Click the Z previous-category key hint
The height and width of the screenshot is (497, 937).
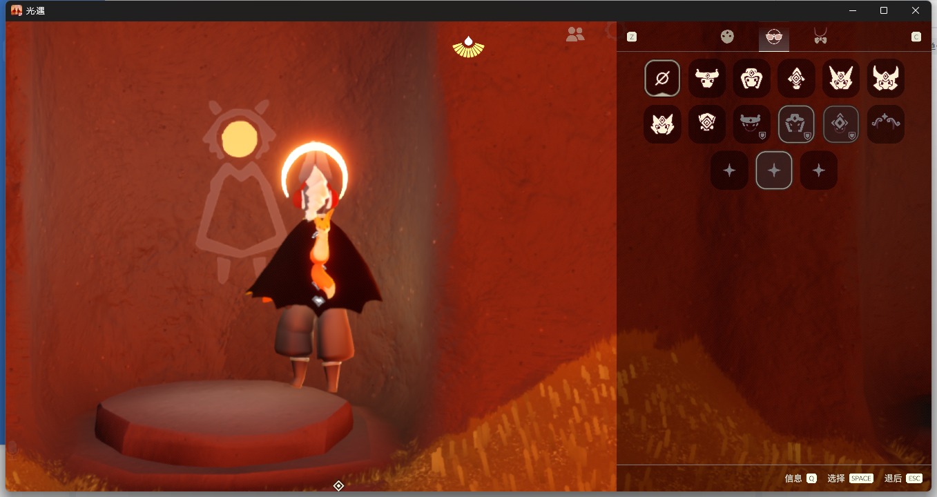[632, 37]
